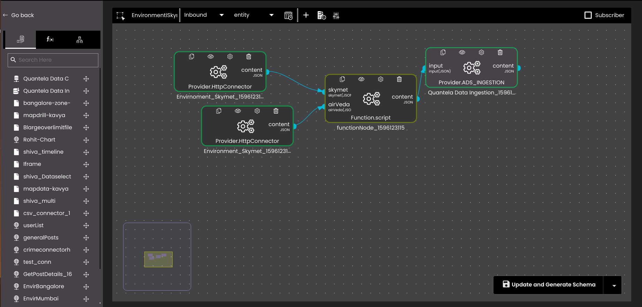Open settings gear of ADS_INGESTION node
The image size is (642, 307).
(x=481, y=52)
